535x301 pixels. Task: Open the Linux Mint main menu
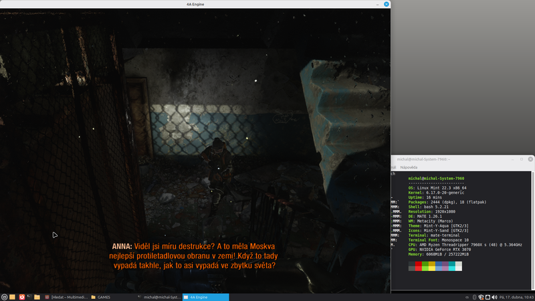pos(4,297)
